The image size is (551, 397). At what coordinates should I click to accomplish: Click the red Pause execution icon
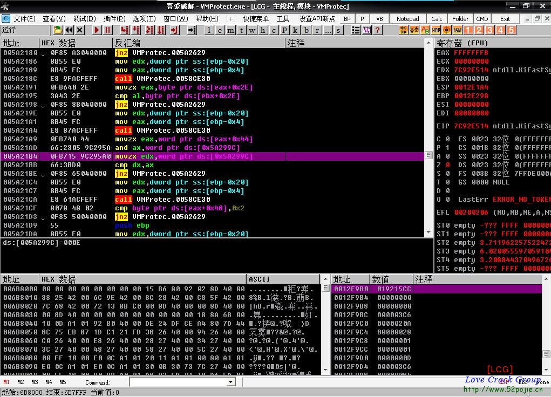click(x=108, y=30)
